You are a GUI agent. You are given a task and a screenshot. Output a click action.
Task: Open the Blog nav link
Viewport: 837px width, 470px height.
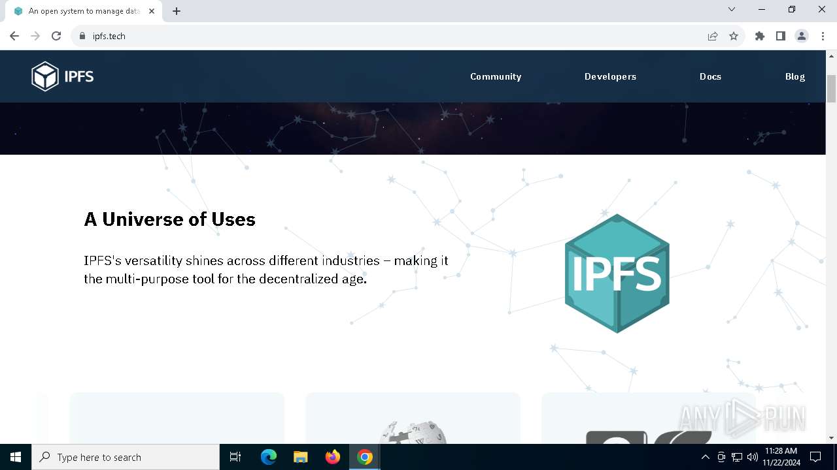(795, 76)
